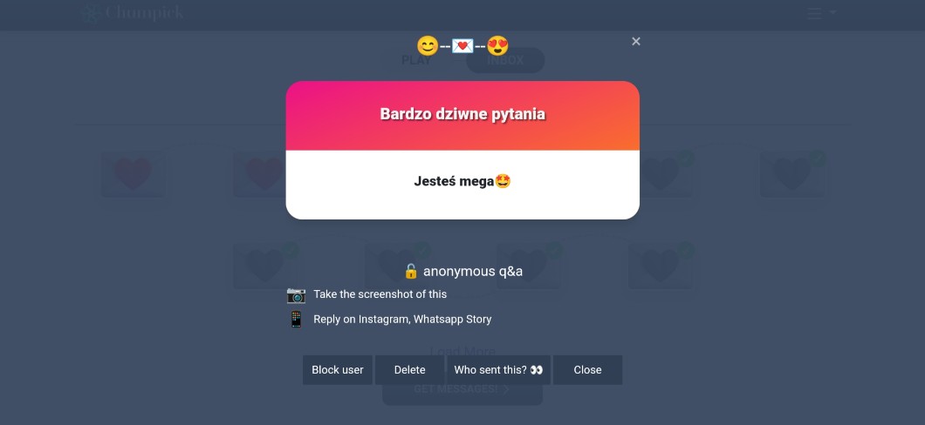Click the Close button at bottom
The width and height of the screenshot is (925, 425).
click(x=587, y=369)
